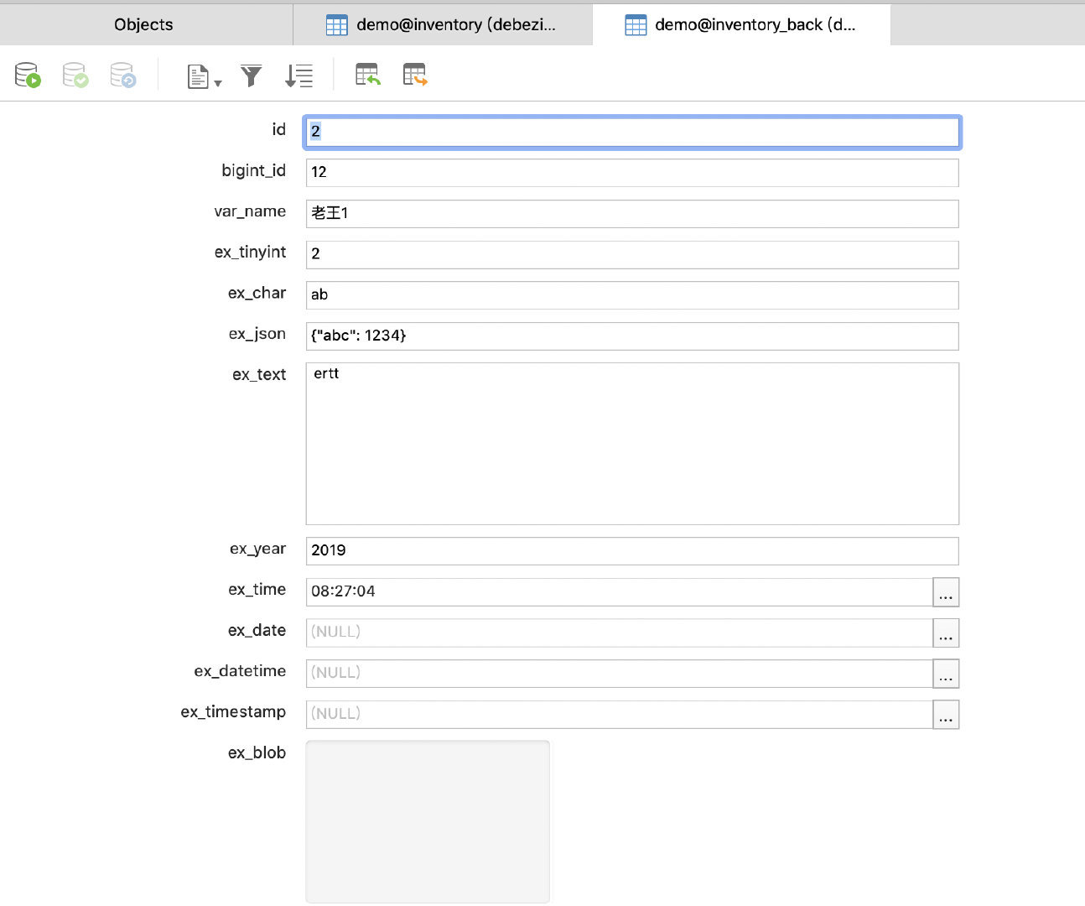The image size is (1085, 906).
Task: Click the Begin Transaction database icon
Action: tap(28, 75)
